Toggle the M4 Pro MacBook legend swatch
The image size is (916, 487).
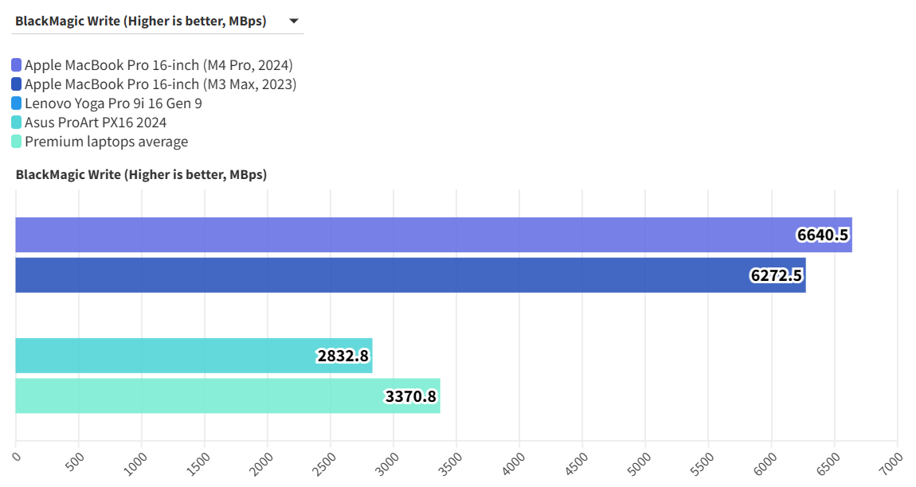tap(17, 65)
